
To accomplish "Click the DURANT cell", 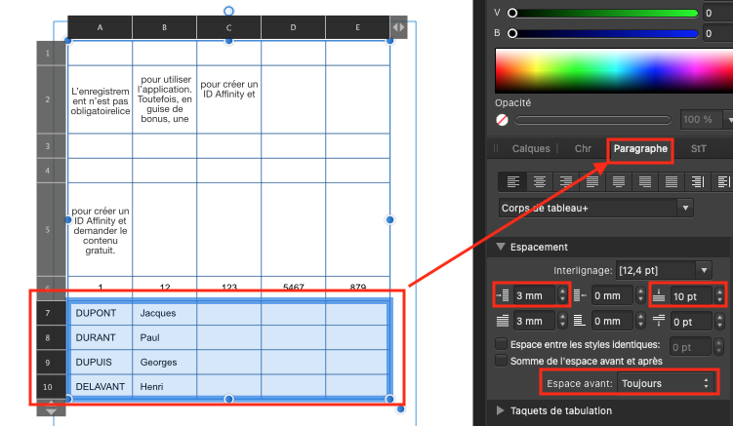I will click(100, 337).
